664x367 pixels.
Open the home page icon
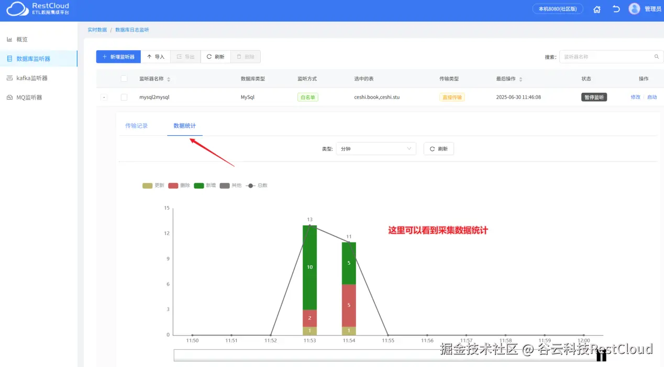596,9
